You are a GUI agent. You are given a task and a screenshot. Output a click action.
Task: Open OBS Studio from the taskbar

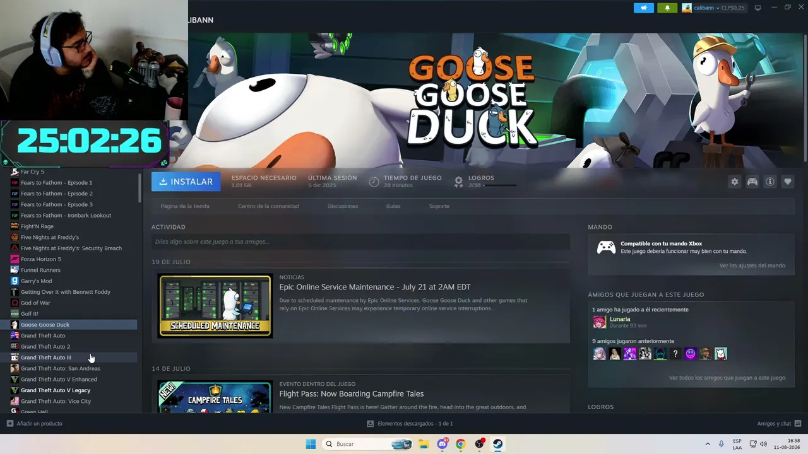click(x=479, y=444)
